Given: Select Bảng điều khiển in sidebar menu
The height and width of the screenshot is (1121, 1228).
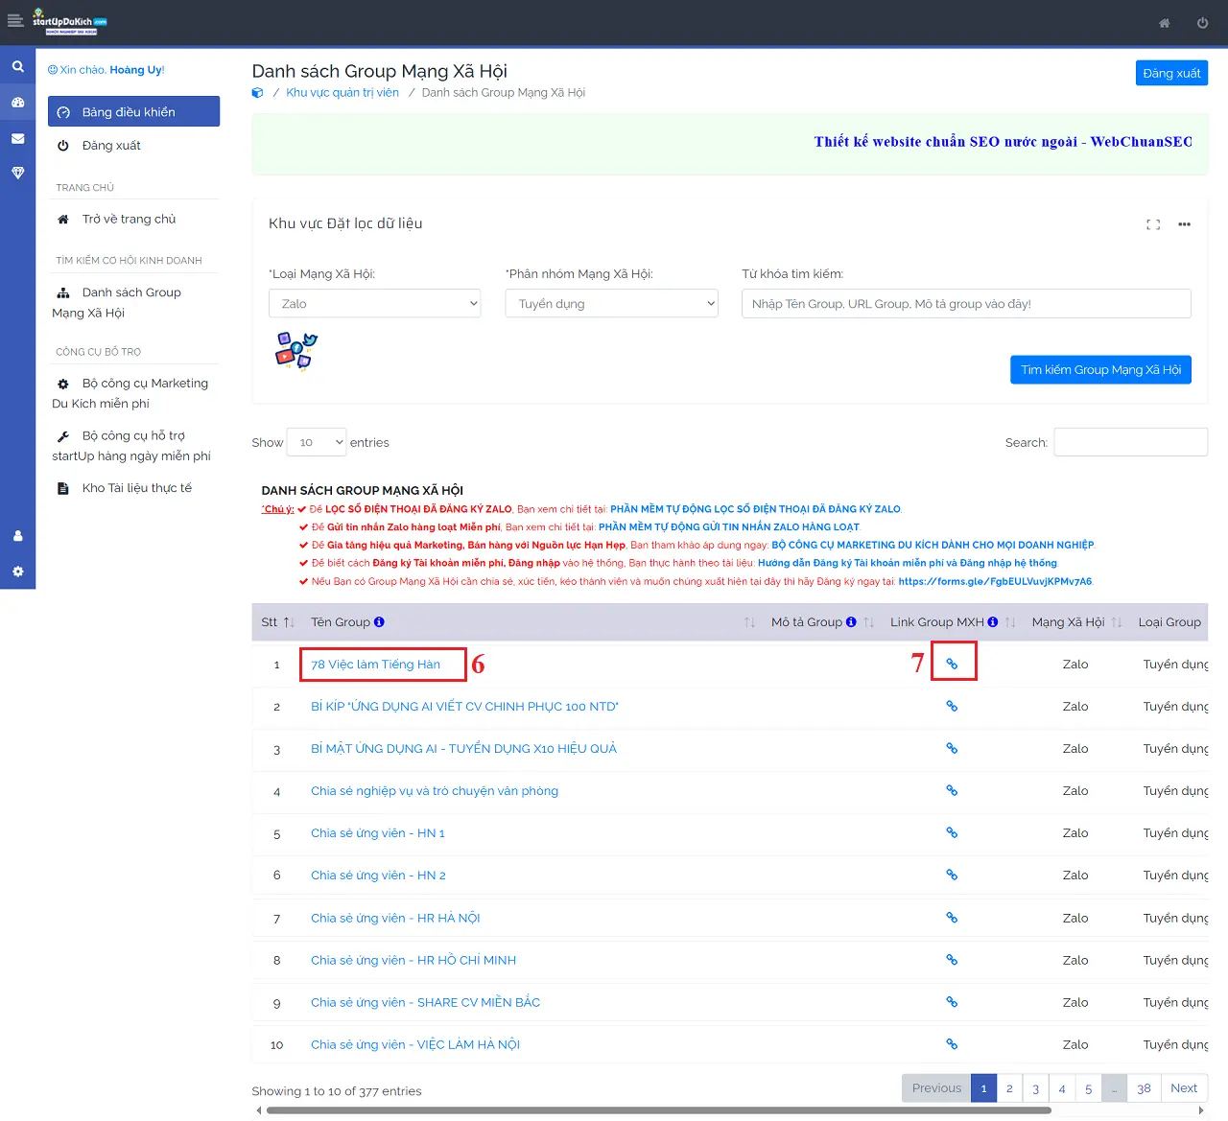Looking at the screenshot, I should click(133, 112).
